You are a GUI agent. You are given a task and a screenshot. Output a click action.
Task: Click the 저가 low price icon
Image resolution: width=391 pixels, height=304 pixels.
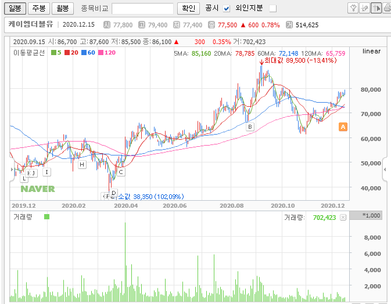(x=177, y=24)
